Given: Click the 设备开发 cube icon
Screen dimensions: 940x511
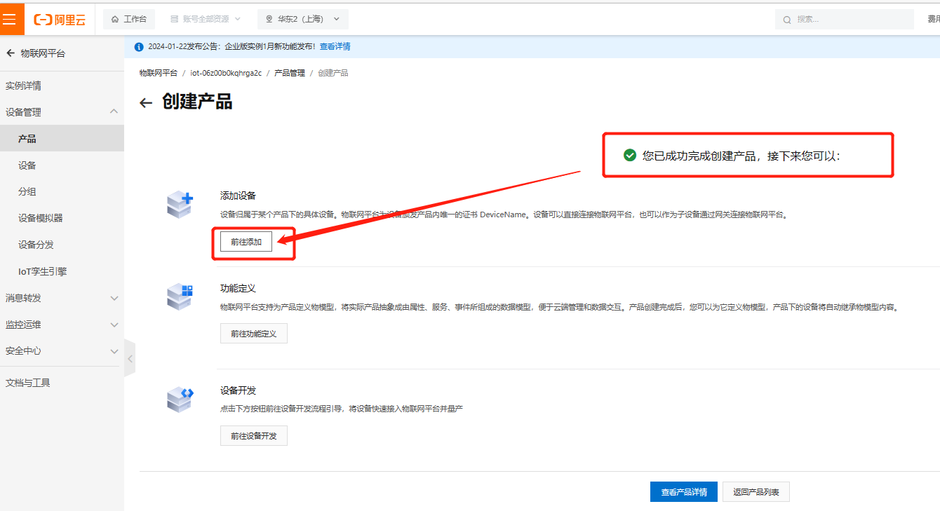Looking at the screenshot, I should pyautogui.click(x=180, y=399).
